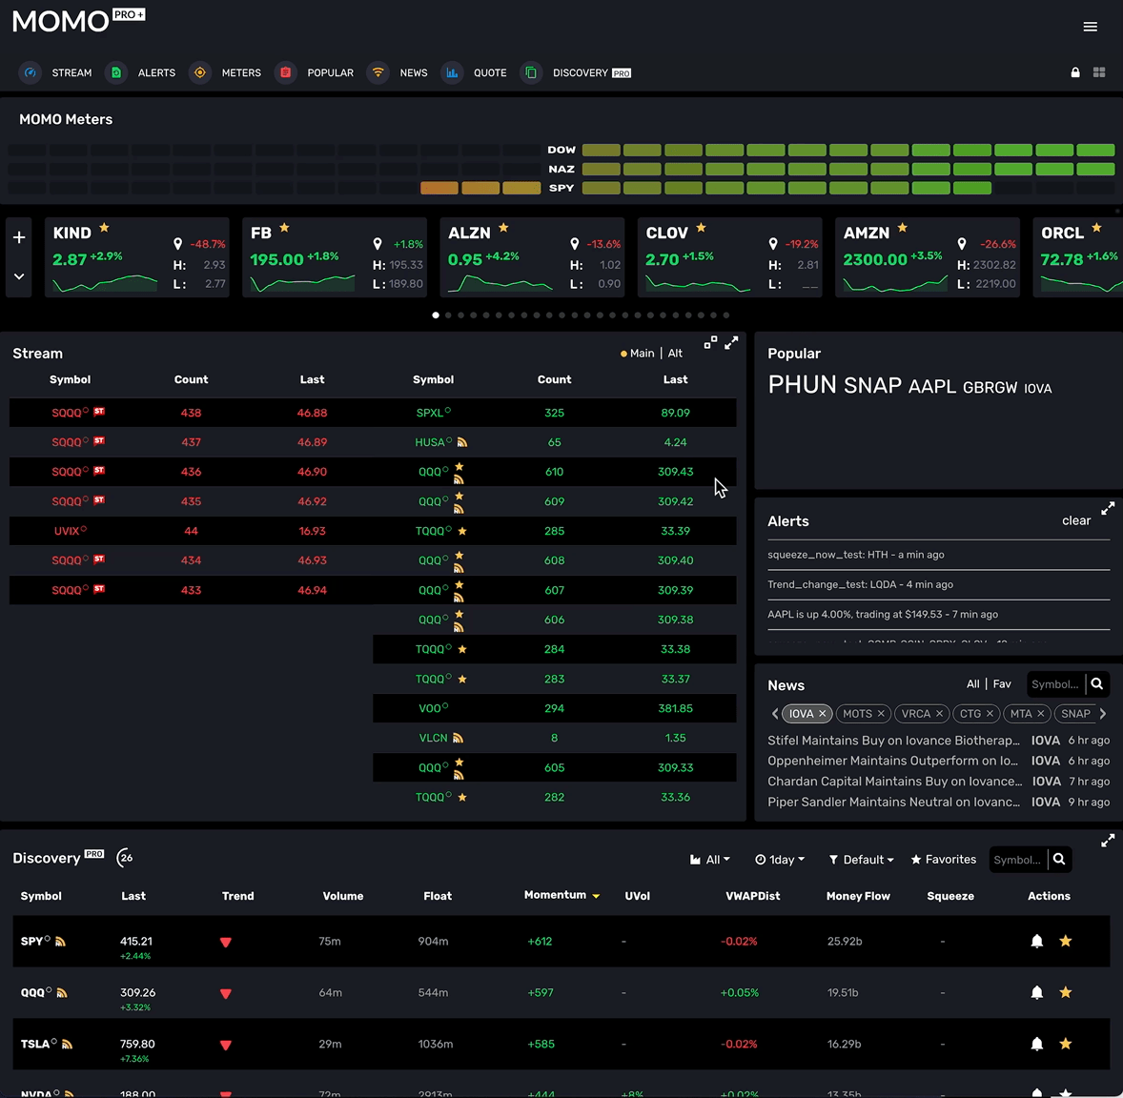Expand the Discovery panel to fullscreen
Screen dimensions: 1123x1098
coord(1108,841)
